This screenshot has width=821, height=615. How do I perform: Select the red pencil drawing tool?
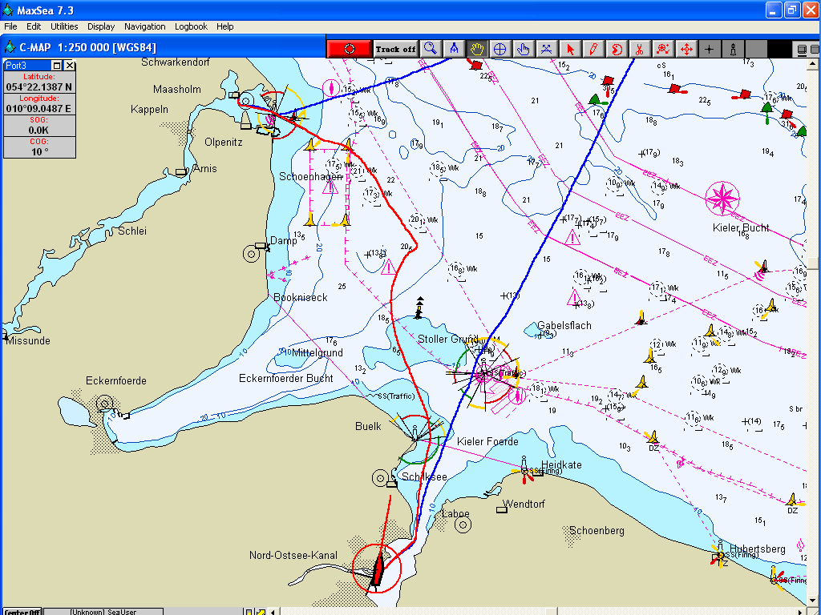592,49
